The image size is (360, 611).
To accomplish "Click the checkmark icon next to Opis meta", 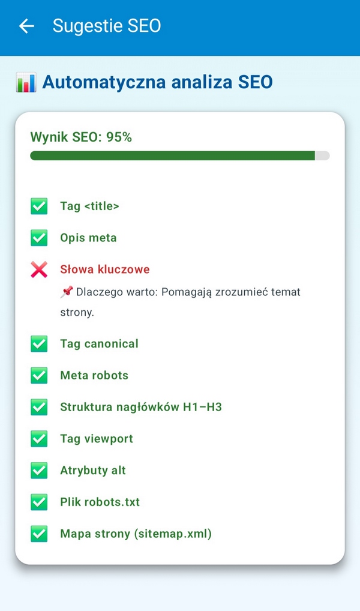I will point(38,238).
